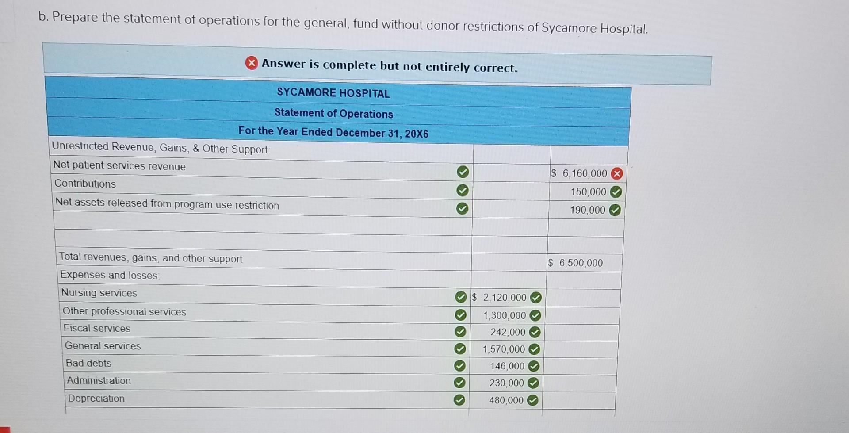Click the Statement of Operations heading
The width and height of the screenshot is (849, 433).
pyautogui.click(x=333, y=114)
